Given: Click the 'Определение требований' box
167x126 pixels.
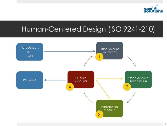Looking at the screenshot, I should tap(138, 79).
